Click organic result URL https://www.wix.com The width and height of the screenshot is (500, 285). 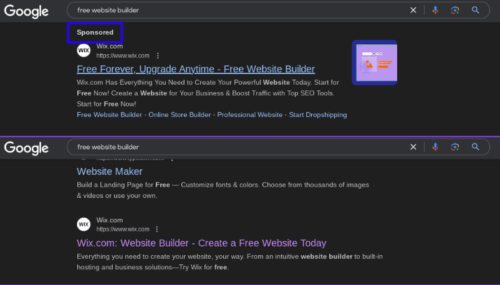[x=123, y=229]
